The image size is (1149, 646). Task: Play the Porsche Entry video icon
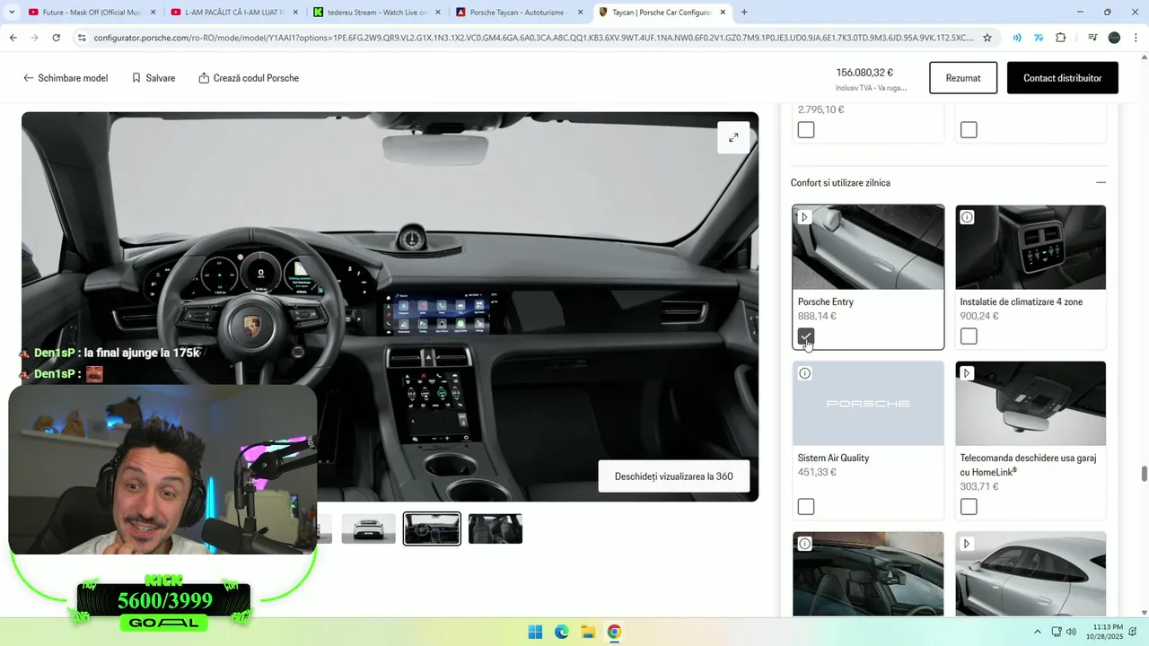(x=805, y=217)
